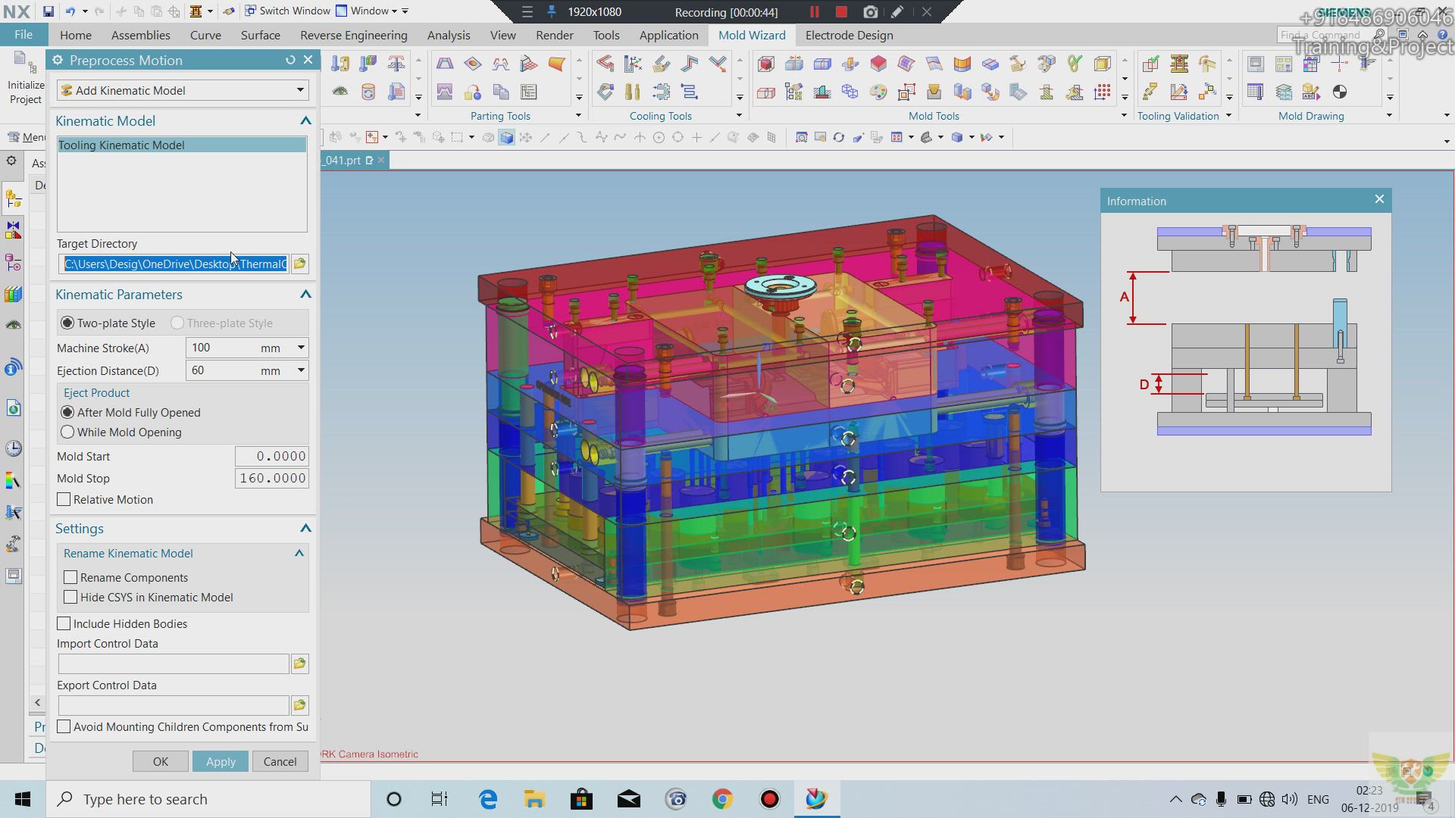Image resolution: width=1455 pixels, height=818 pixels.
Task: Click the OK button
Action: coord(161,762)
